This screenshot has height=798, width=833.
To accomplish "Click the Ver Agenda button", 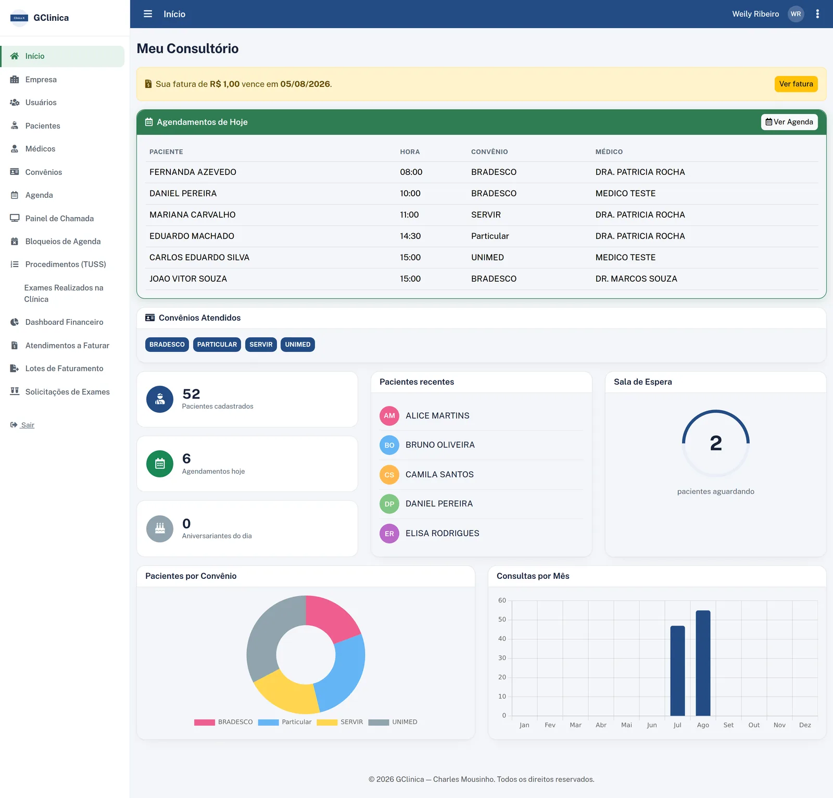I will [789, 122].
